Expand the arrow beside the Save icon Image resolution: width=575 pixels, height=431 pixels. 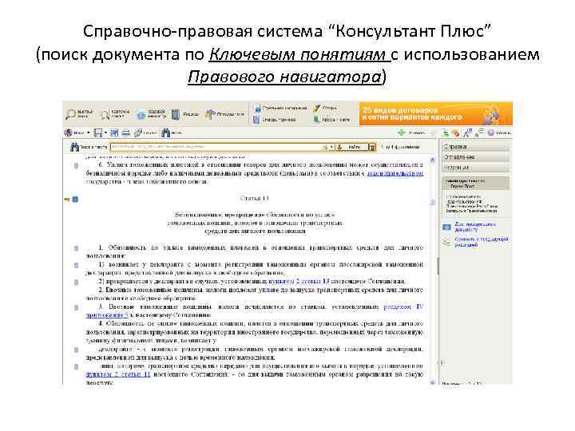tap(105, 132)
